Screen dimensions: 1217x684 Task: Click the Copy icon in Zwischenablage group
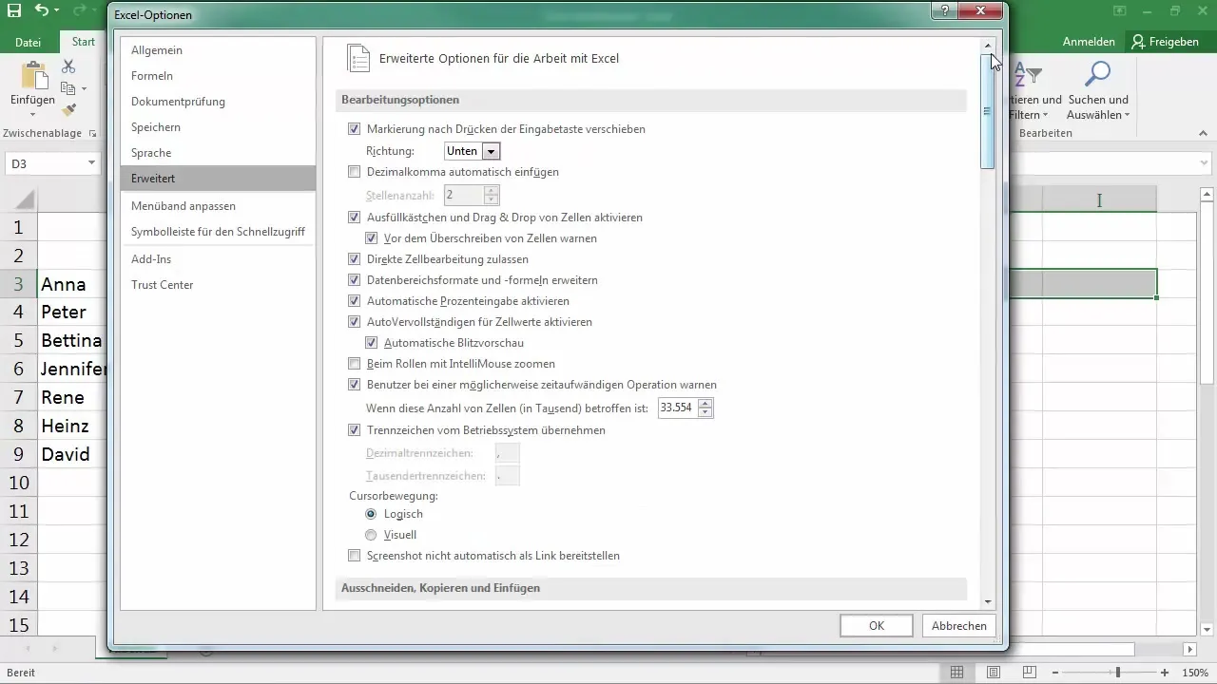click(68, 88)
